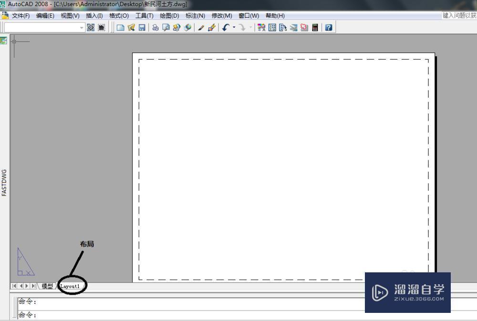Screen dimensions: 477x321
Task: Save the drawing with floppy disk icon
Action: coord(142,28)
